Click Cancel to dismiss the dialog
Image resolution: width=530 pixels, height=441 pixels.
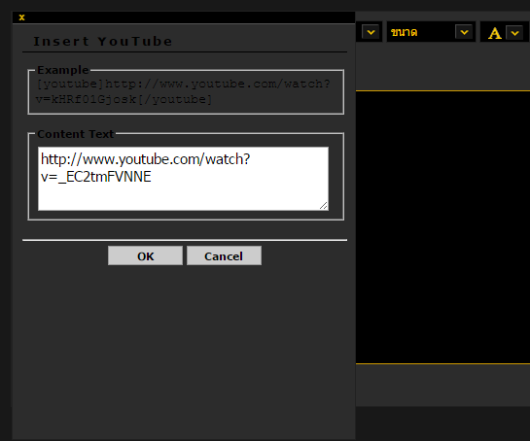(224, 255)
